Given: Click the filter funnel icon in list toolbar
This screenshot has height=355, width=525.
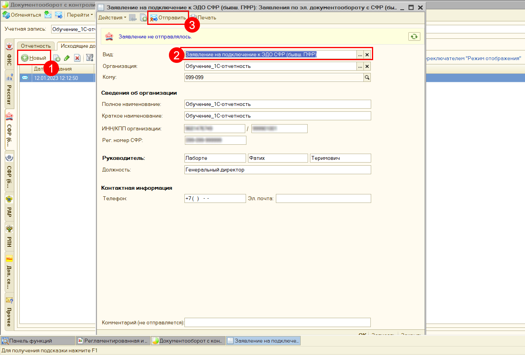Looking at the screenshot, I should coord(90,58).
